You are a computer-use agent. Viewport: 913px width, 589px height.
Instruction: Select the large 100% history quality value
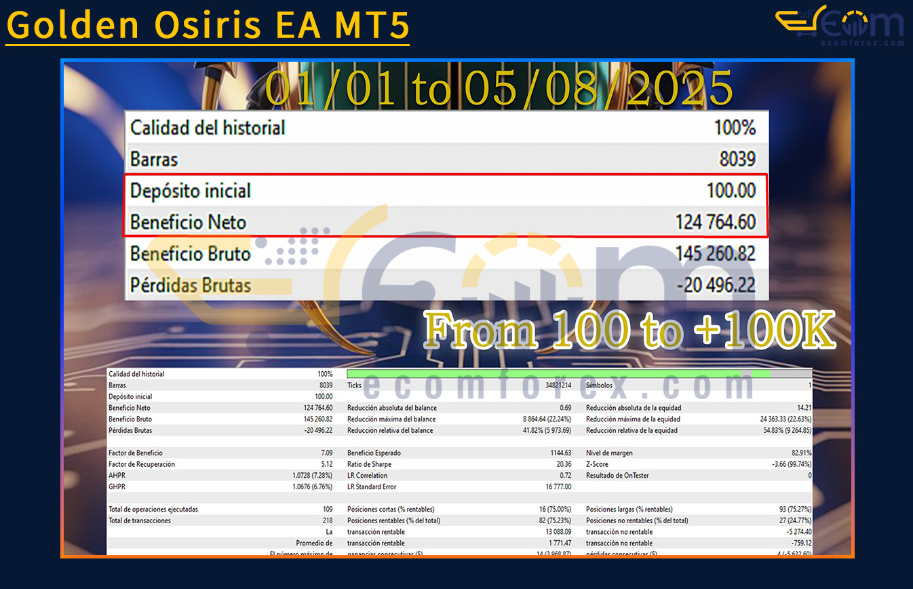point(735,128)
